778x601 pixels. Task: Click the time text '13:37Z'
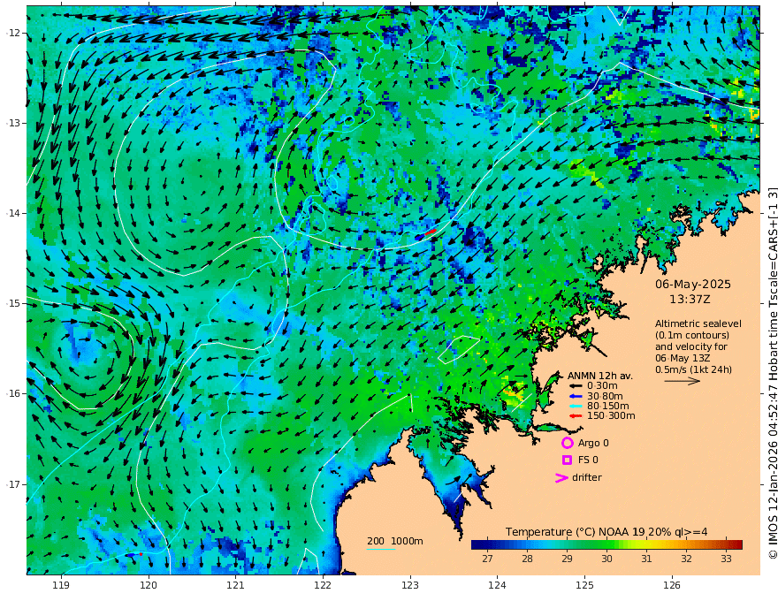point(690,300)
